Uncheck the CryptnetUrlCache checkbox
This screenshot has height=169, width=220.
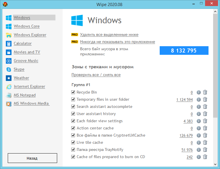(x=73, y=135)
